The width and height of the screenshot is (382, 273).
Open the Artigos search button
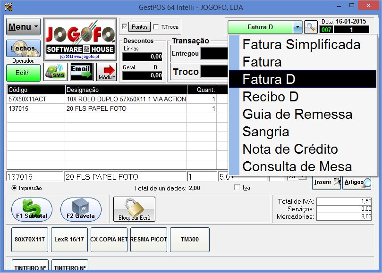[x=357, y=182]
